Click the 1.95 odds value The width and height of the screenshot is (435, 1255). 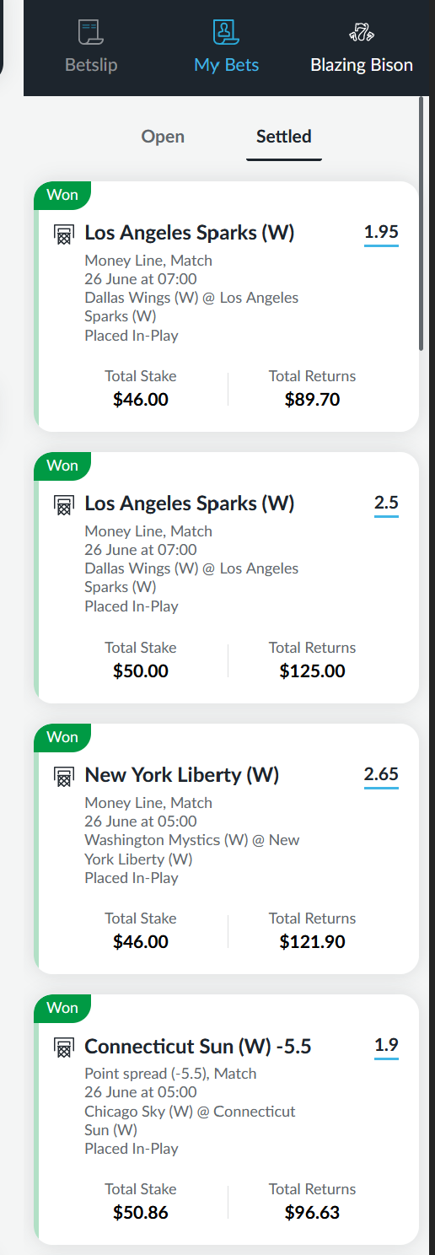(381, 232)
